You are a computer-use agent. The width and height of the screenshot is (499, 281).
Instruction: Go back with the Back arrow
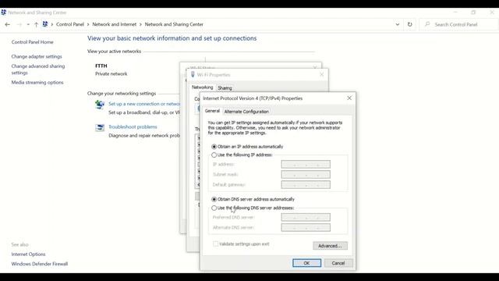point(7,24)
